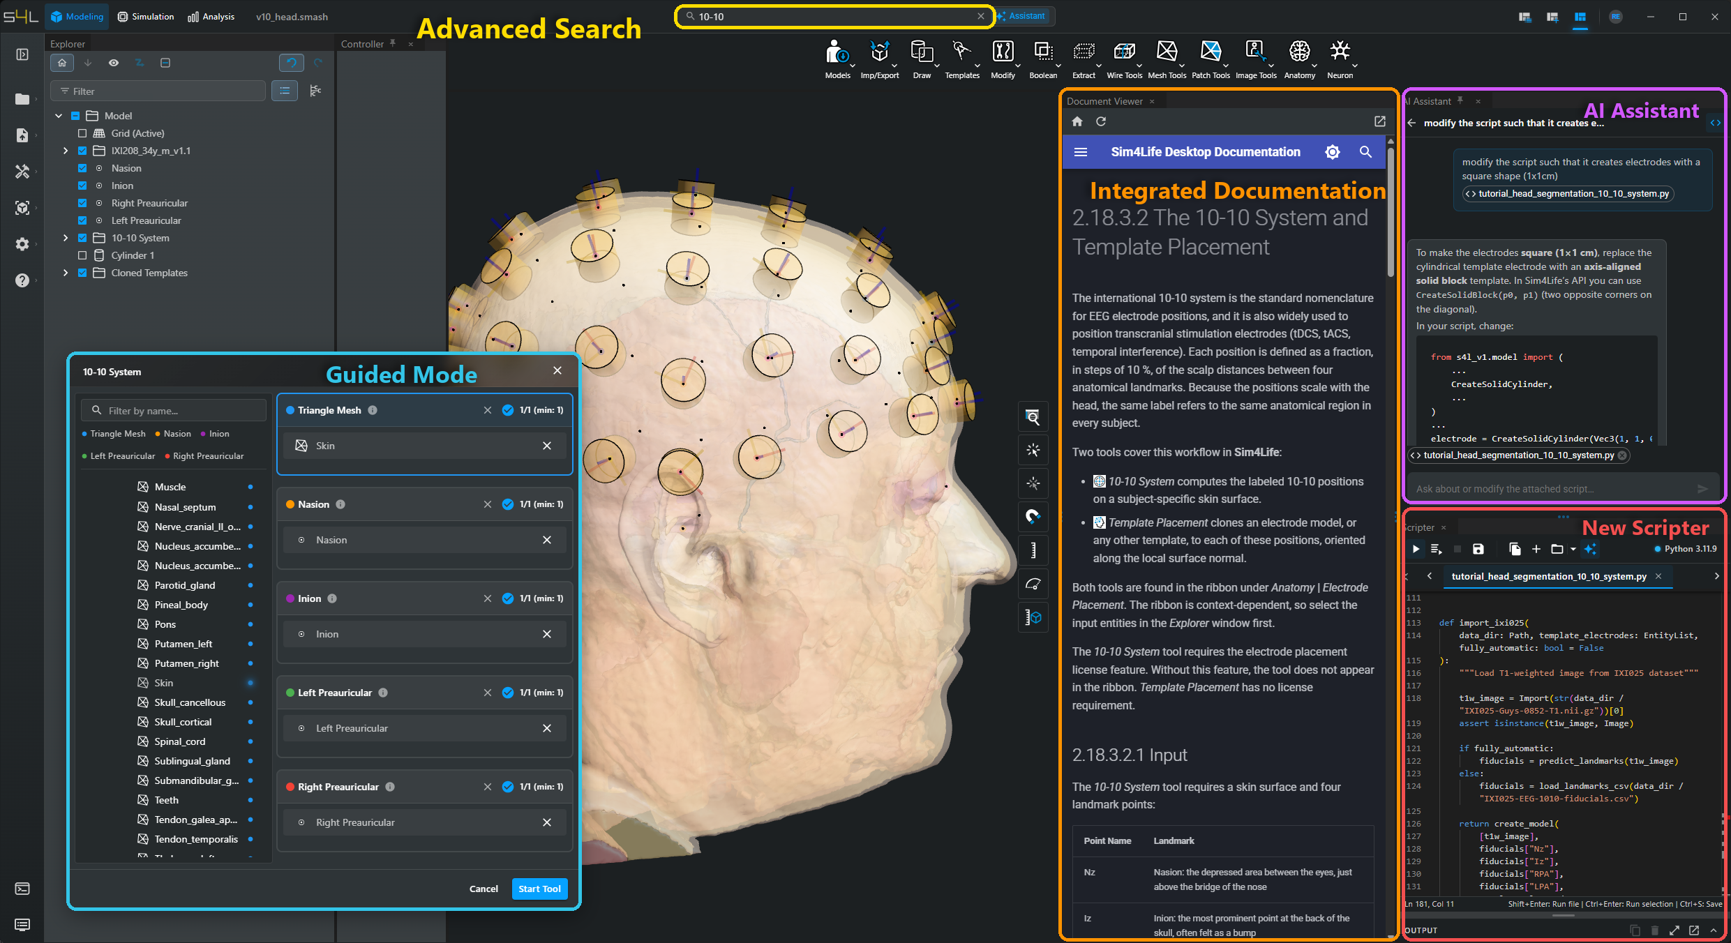Open Wire Tools in the ribbon
Viewport: 1731px width, 943px height.
point(1124,59)
